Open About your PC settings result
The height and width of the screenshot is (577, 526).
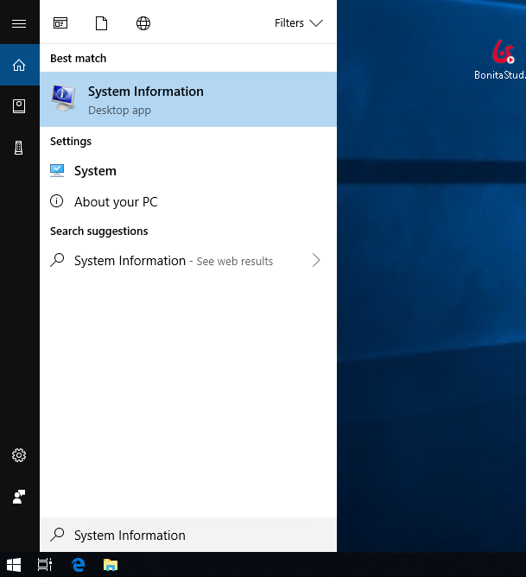click(x=188, y=201)
